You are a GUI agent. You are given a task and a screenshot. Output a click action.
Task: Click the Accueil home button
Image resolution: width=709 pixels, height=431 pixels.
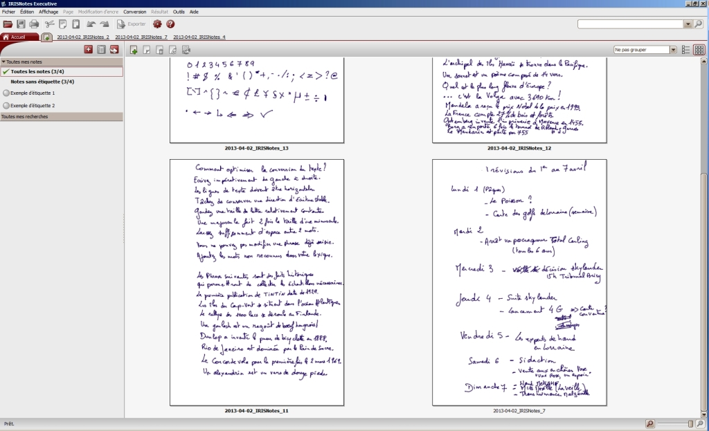(18, 37)
